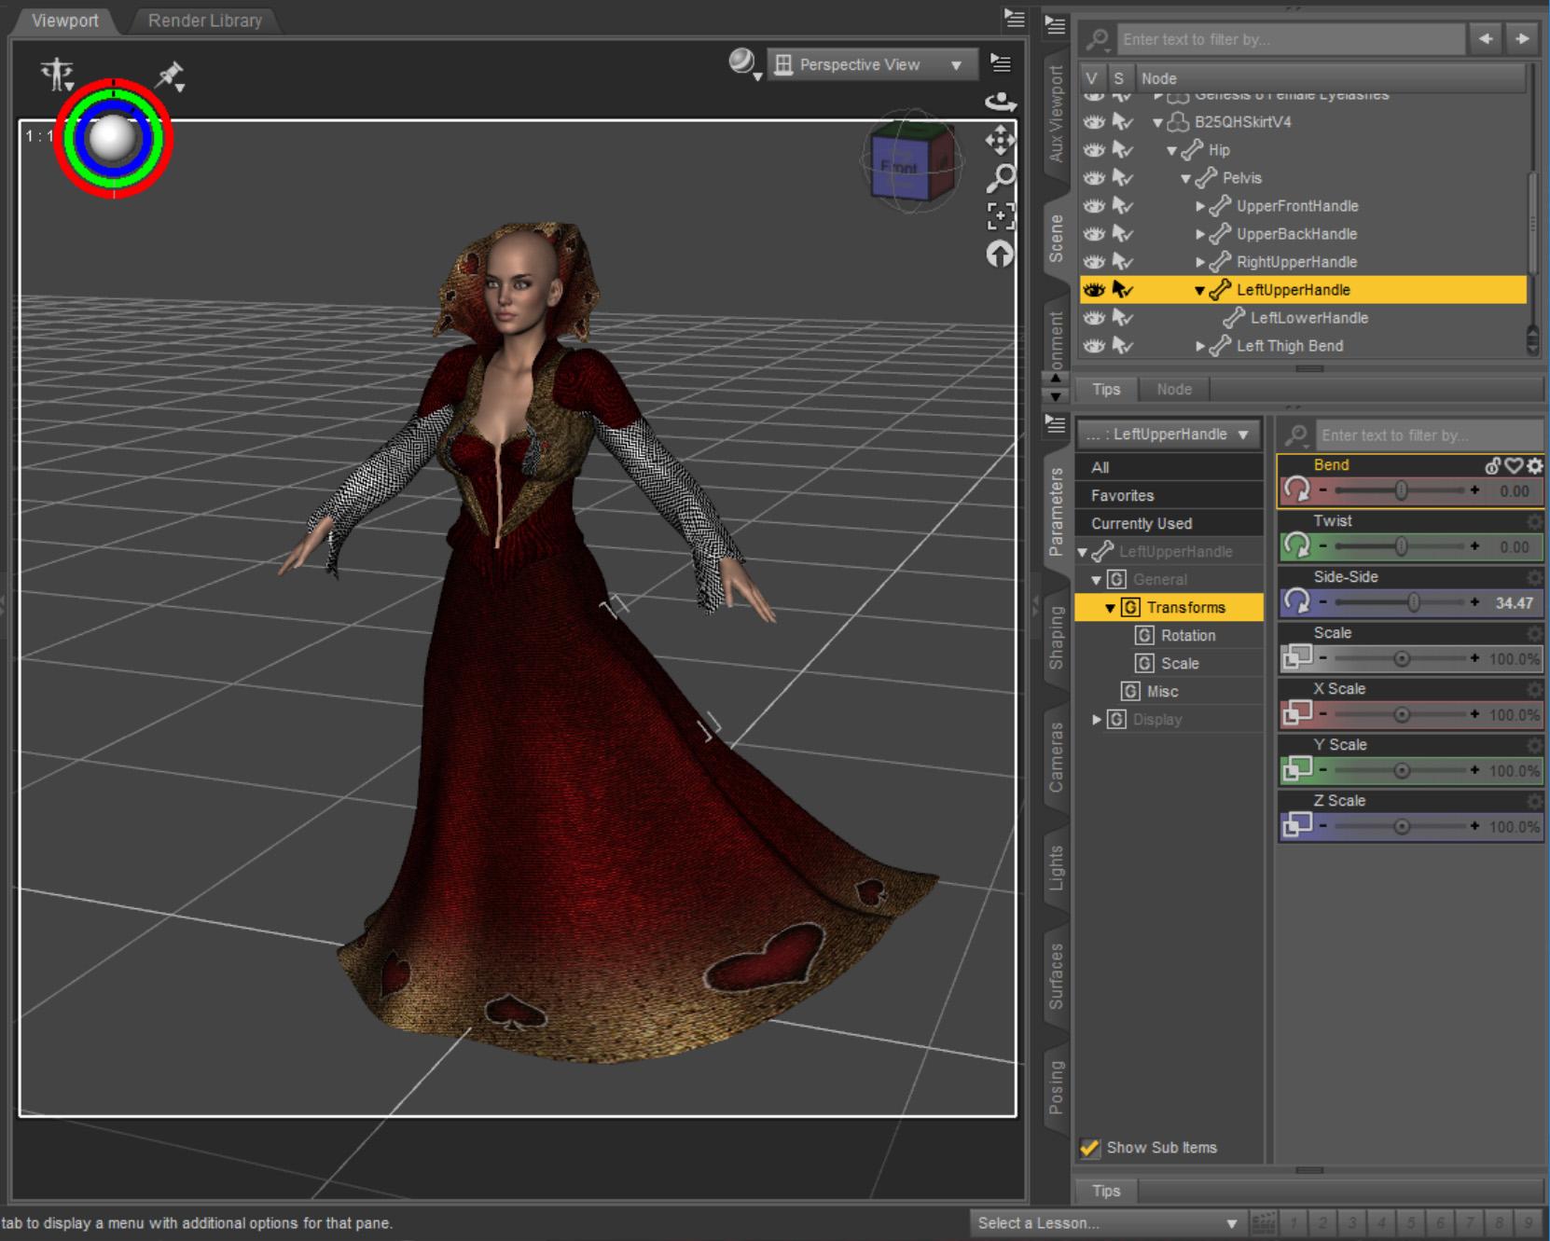Select the Rotation property group

click(1187, 635)
